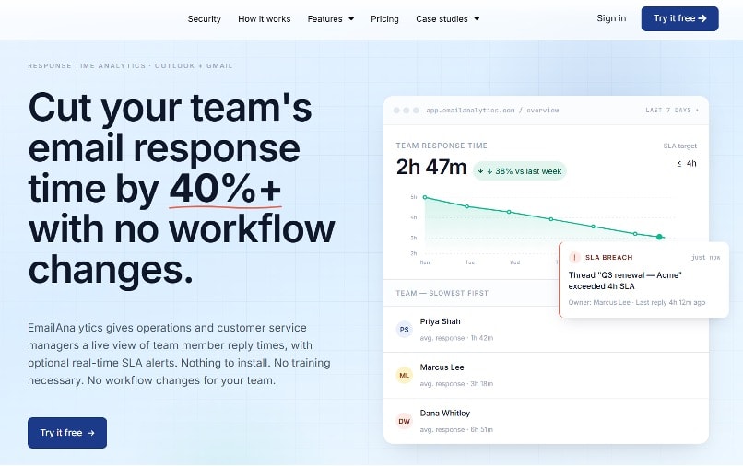743x466 pixels.
Task: Expand the Case studies dropdown
Action: click(448, 19)
